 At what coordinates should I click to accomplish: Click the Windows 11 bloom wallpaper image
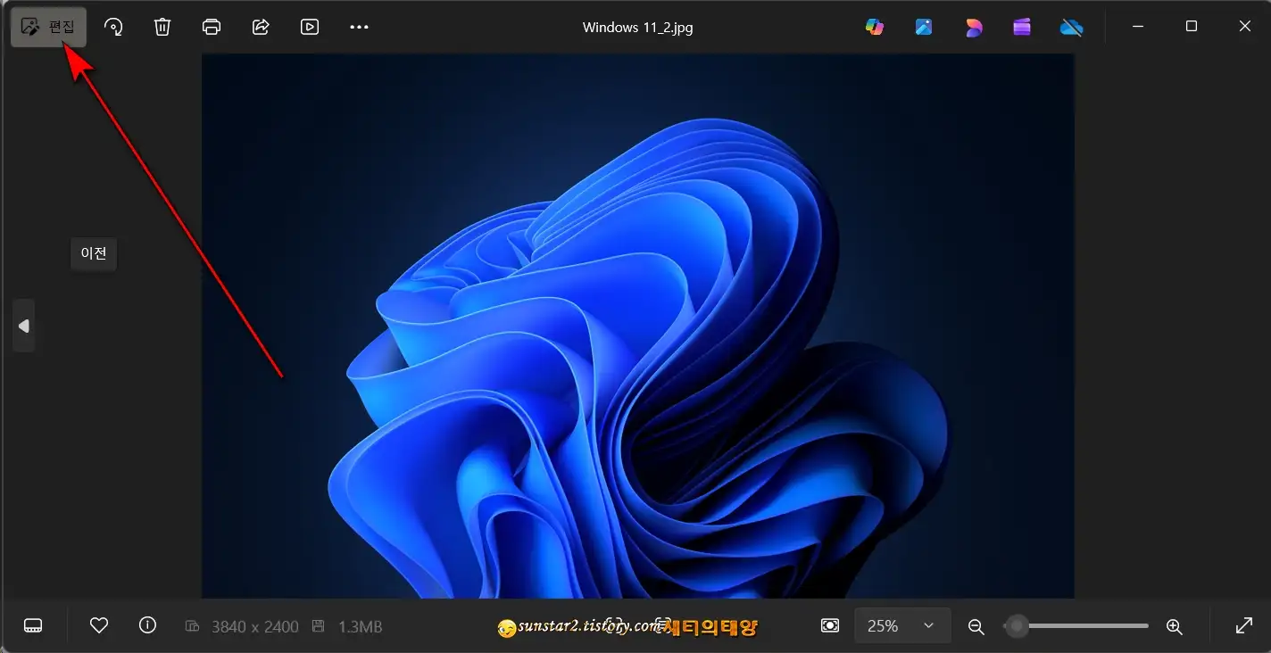[637, 326]
